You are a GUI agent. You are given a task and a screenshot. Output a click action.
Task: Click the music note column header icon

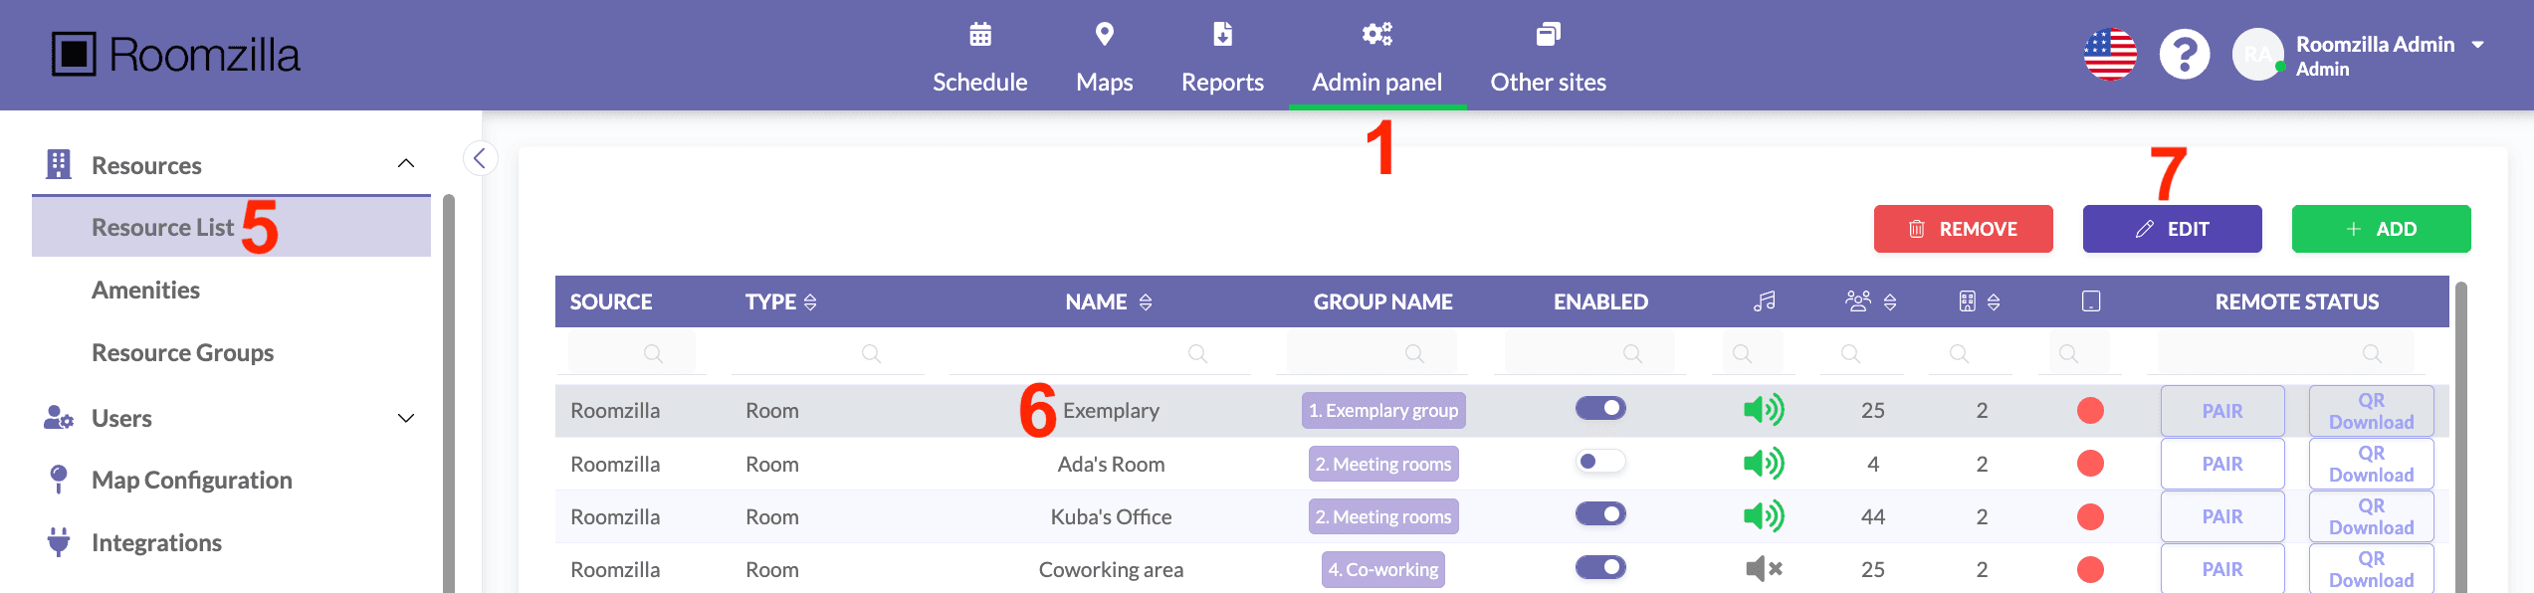point(1764,301)
